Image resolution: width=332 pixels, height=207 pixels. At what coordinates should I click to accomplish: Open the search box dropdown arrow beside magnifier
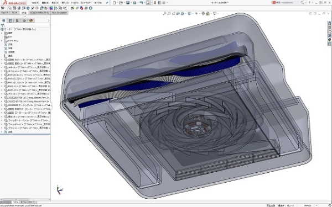click(305, 3)
